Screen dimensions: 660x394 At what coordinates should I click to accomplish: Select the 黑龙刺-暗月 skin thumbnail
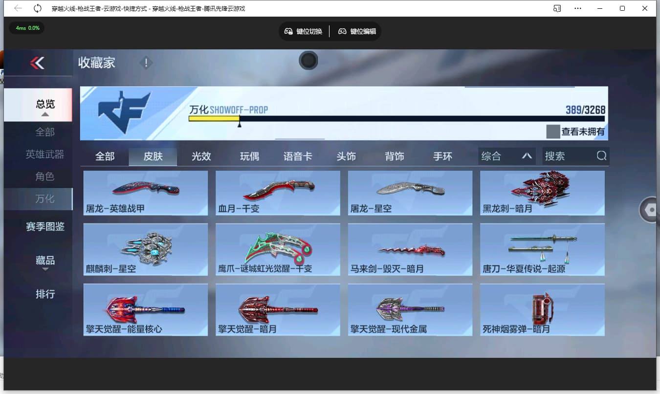(x=542, y=193)
